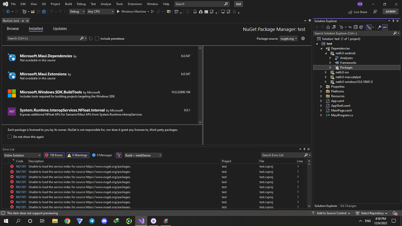Expand the net6.0-ios node
Image resolution: width=402 pixels, height=226 pixels.
point(326,72)
